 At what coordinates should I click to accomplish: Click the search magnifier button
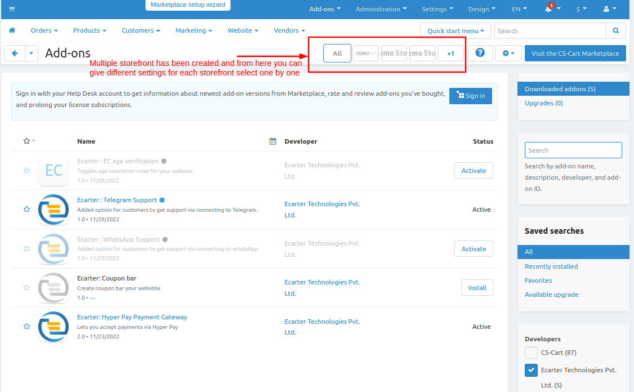click(x=616, y=31)
